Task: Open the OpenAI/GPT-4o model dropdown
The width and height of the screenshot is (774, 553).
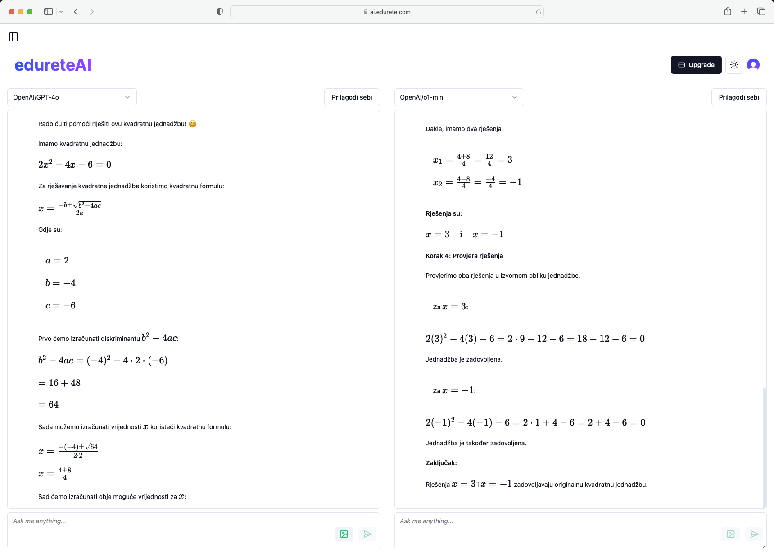Action: pos(72,97)
